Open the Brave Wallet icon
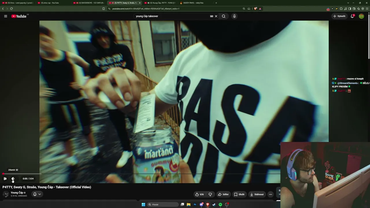The height and width of the screenshot is (208, 370). click(x=354, y=9)
